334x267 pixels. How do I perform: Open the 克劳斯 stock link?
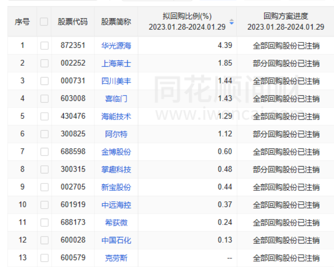coord(116,258)
